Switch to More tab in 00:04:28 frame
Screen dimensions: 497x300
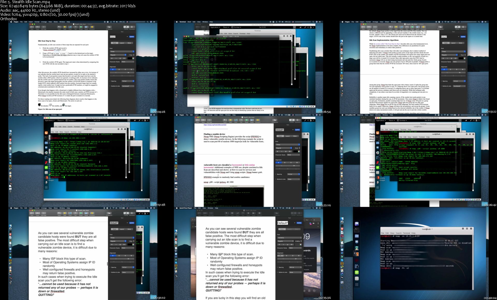point(129,43)
